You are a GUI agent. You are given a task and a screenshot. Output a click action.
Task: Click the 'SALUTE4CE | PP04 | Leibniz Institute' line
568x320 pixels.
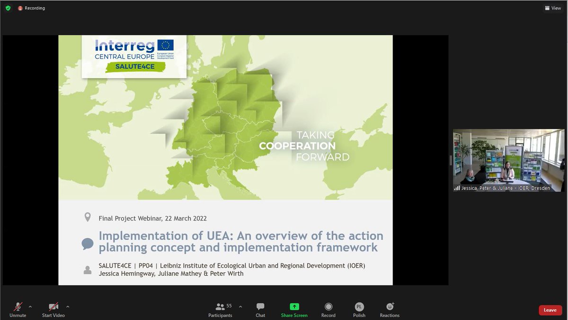(232, 265)
